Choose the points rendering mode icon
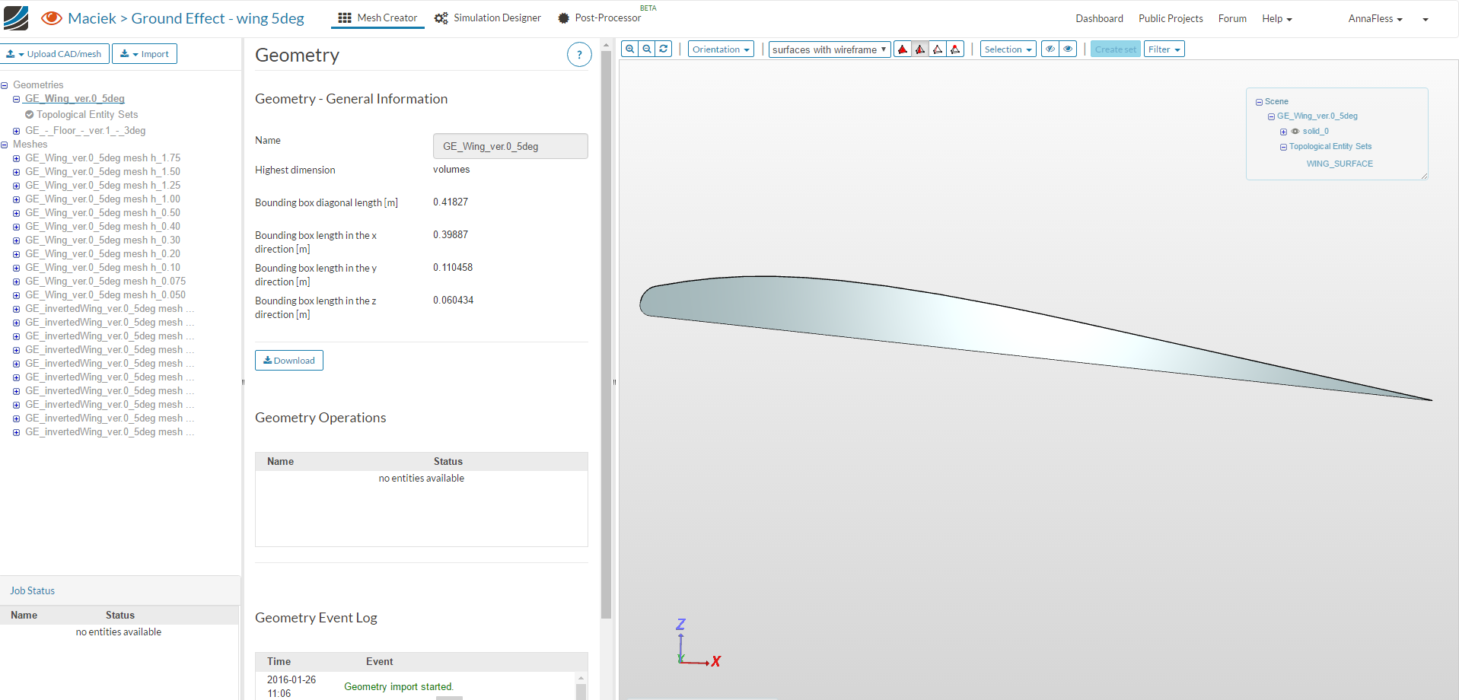 click(x=955, y=48)
